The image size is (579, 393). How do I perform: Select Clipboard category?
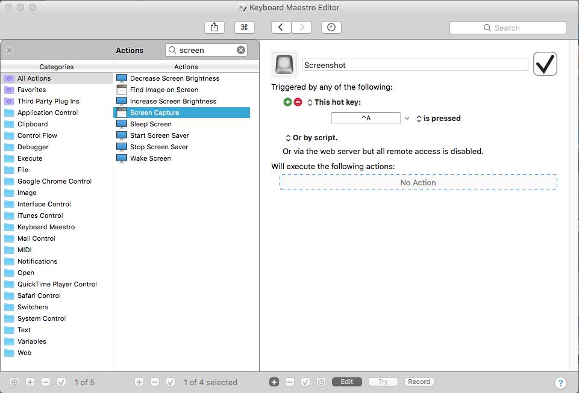57,124
